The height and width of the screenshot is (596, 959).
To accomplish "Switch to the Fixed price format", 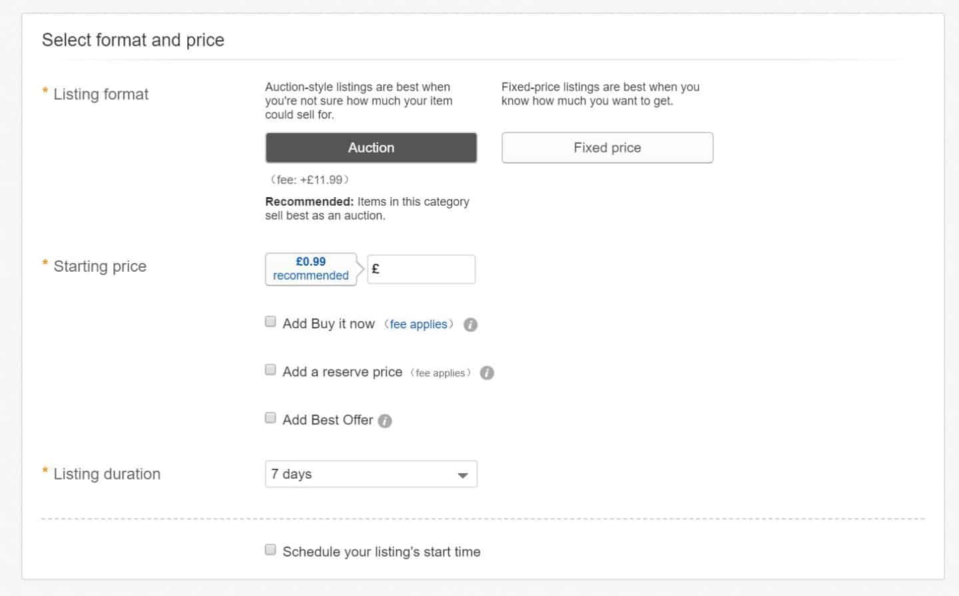I will coord(607,148).
